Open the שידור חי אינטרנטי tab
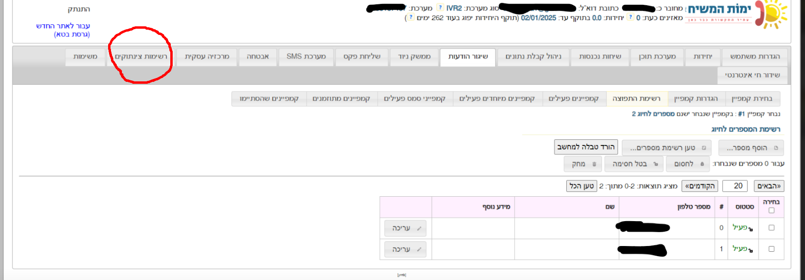Screen dimensions: 805x280 (752, 75)
